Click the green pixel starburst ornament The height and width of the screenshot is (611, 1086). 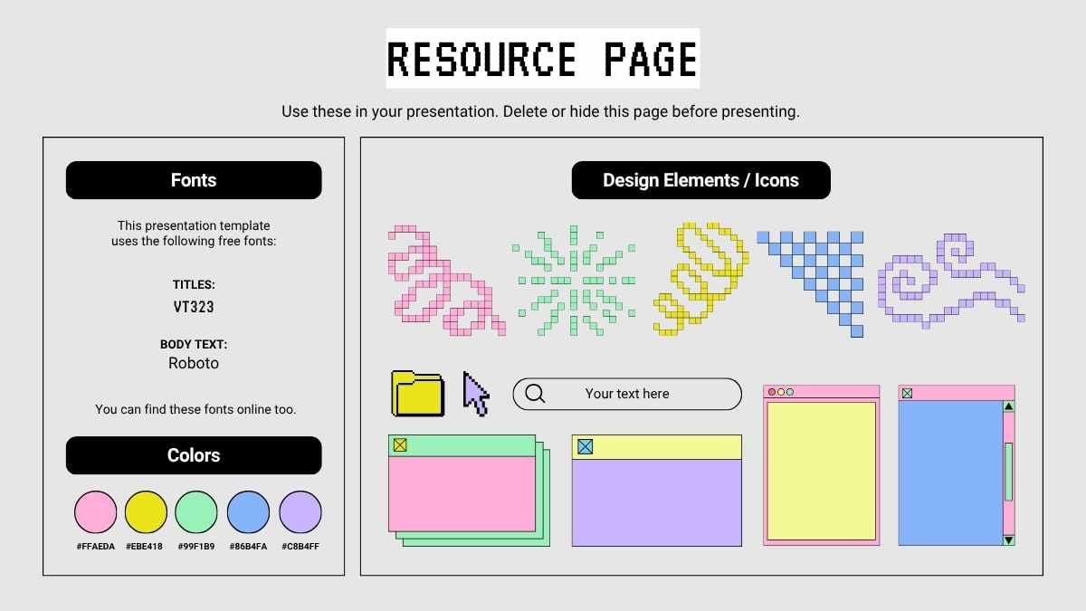[574, 281]
